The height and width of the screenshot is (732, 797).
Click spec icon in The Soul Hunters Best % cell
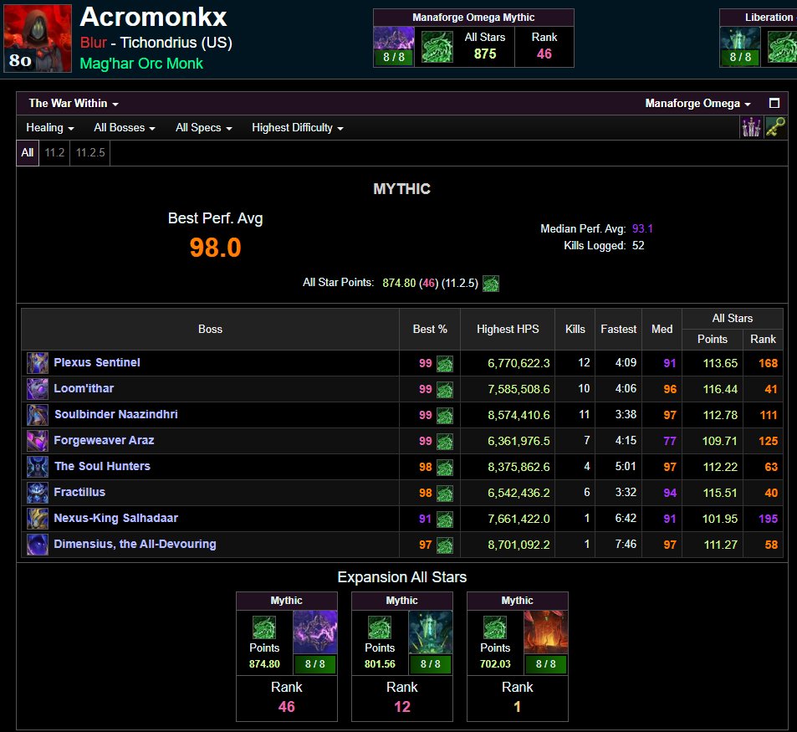(x=445, y=468)
